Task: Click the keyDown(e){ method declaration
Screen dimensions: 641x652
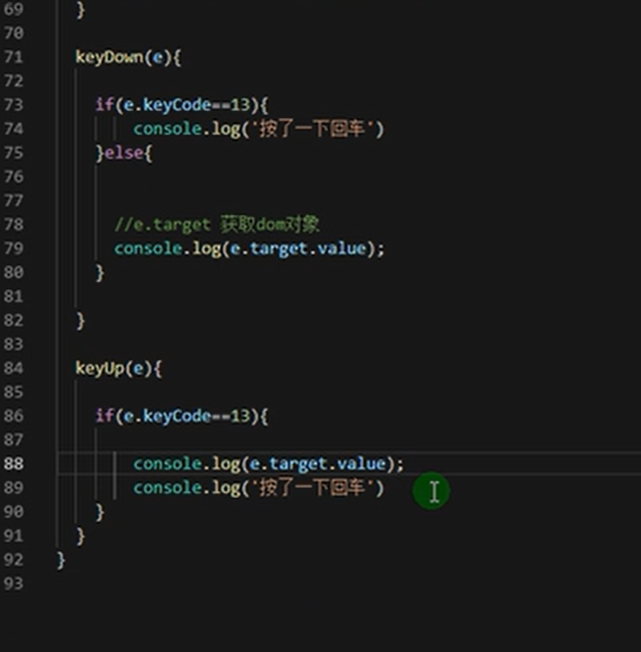Action: point(128,57)
